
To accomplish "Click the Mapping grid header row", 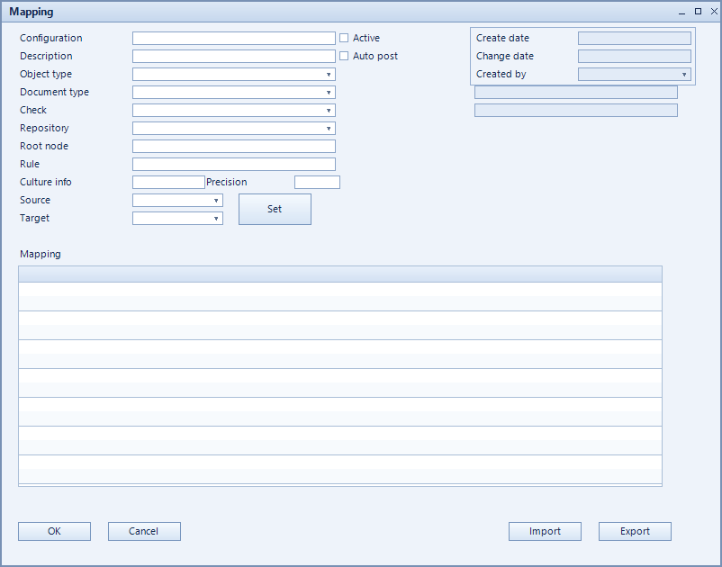I will [340, 274].
